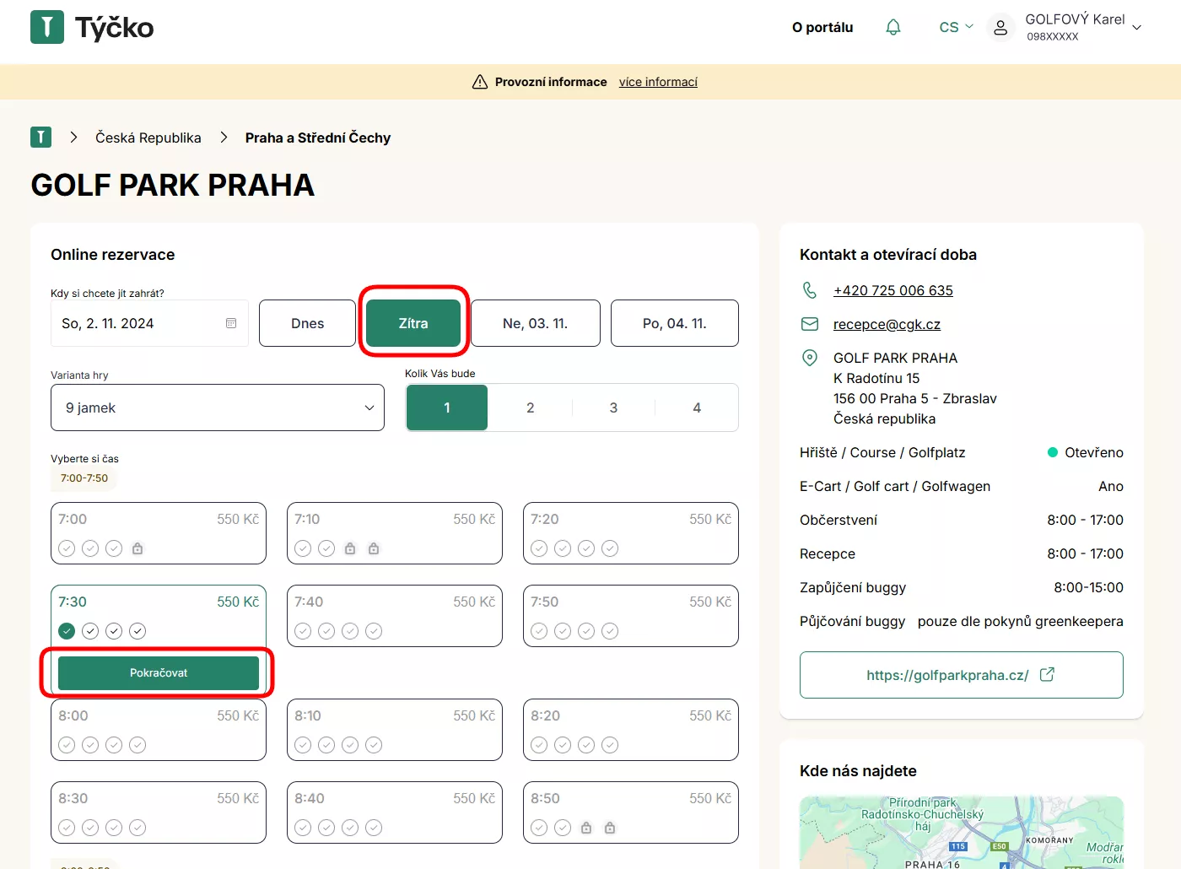Select the first spot in 7:00 slot
The width and height of the screenshot is (1181, 869).
click(67, 548)
